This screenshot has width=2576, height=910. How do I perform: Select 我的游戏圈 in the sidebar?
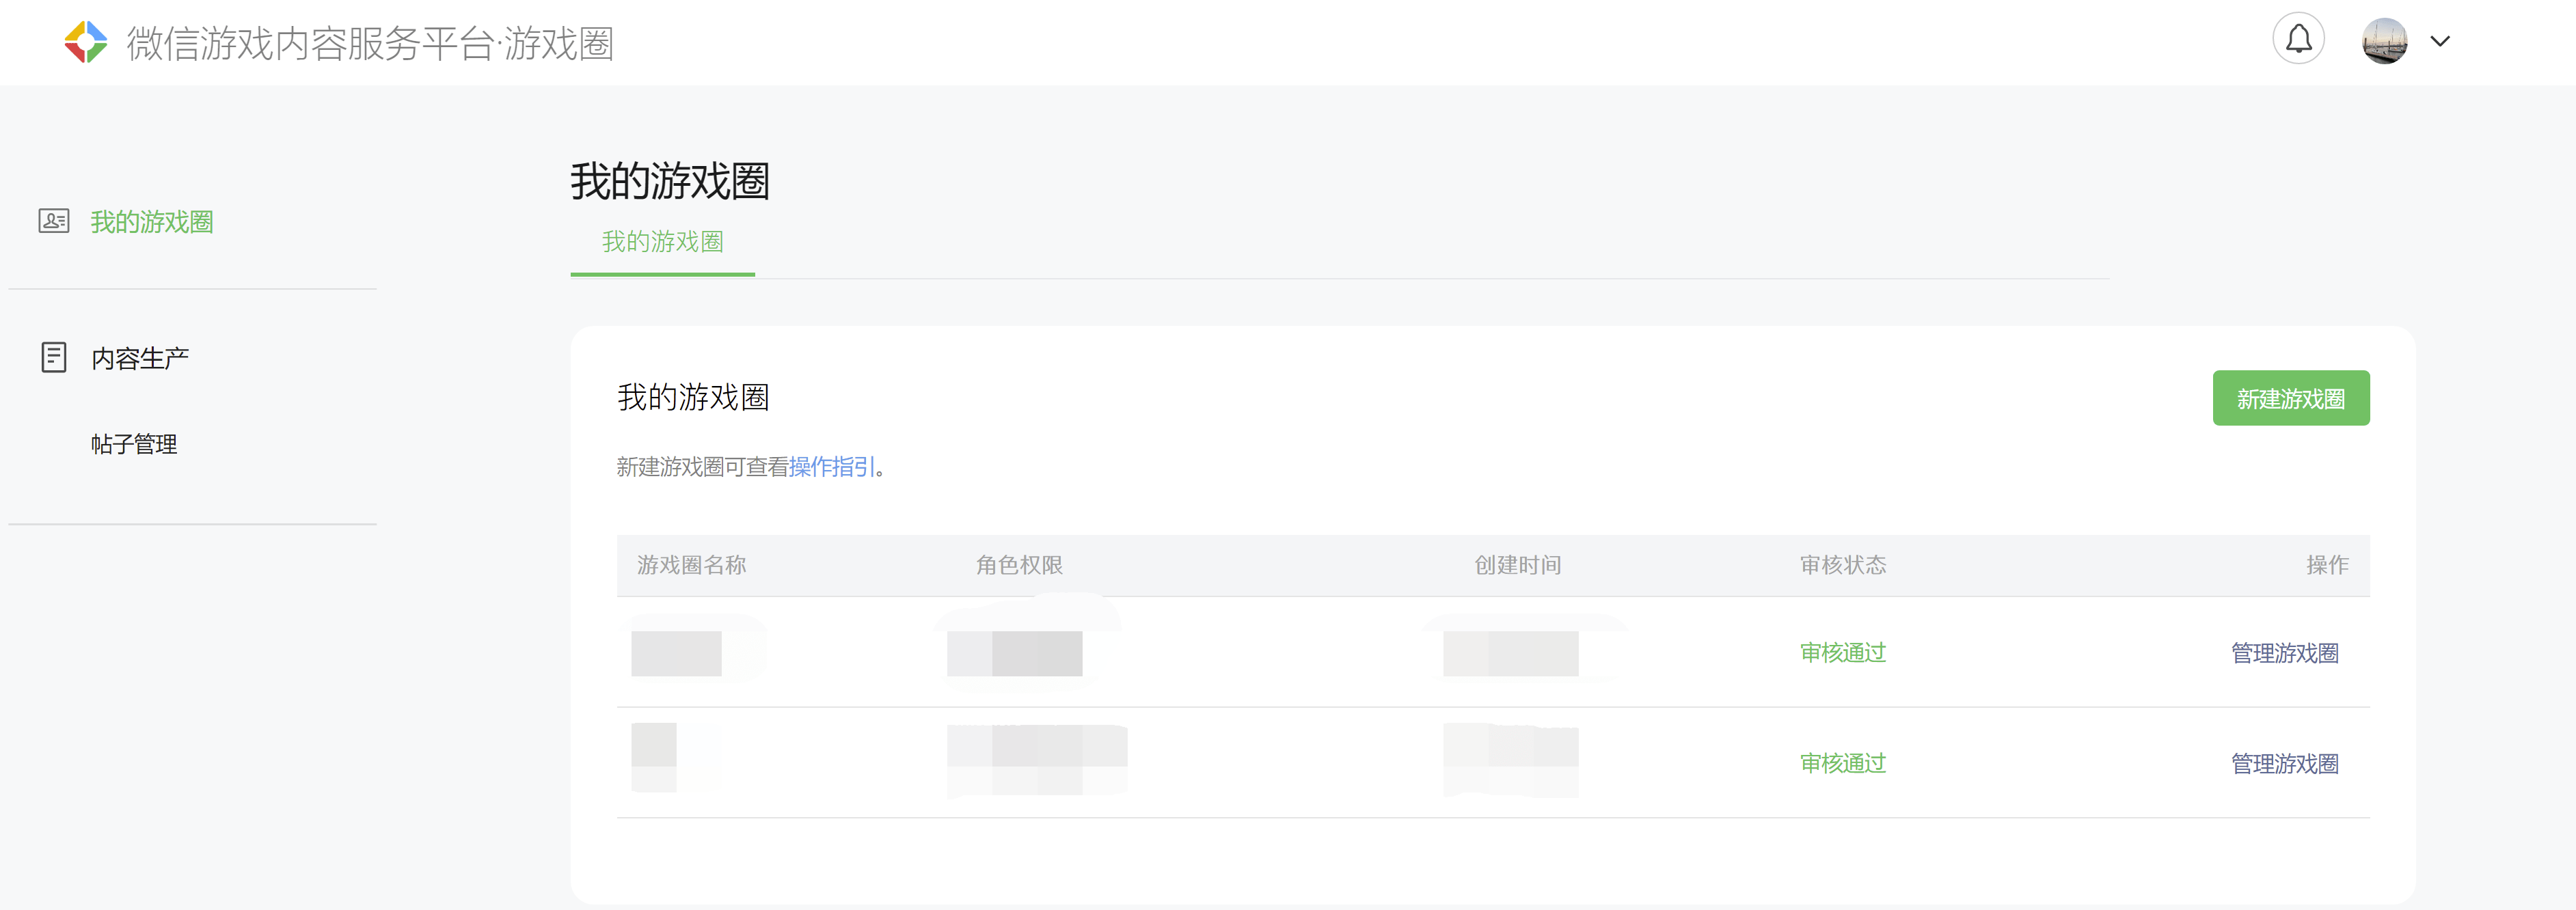[x=152, y=222]
